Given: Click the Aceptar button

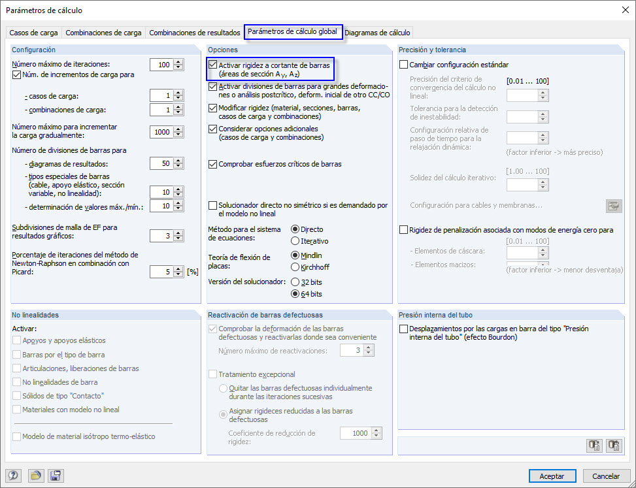Looking at the screenshot, I should [552, 476].
